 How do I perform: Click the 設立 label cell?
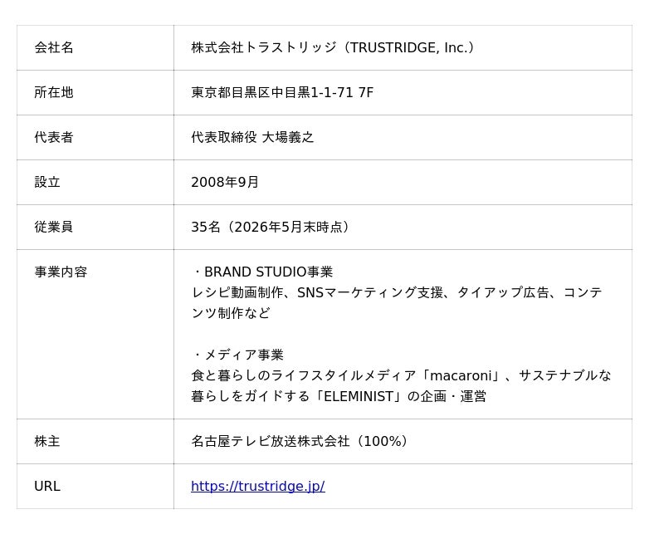(x=95, y=182)
